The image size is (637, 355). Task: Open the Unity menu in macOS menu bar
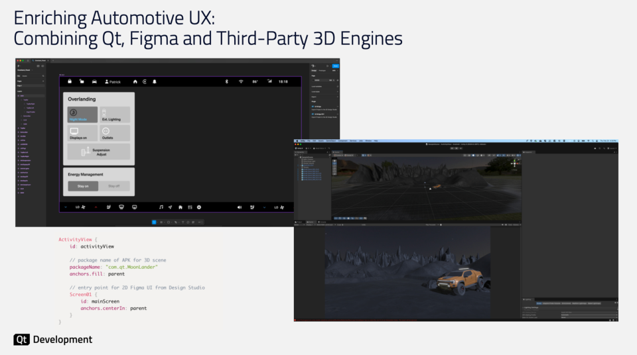[x=303, y=141]
